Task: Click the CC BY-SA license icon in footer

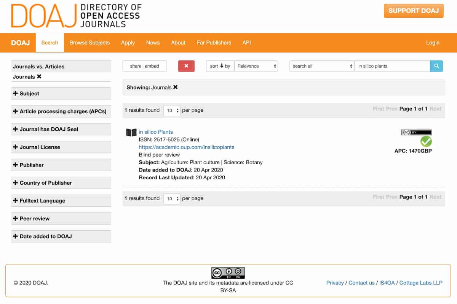Action: tap(228, 272)
